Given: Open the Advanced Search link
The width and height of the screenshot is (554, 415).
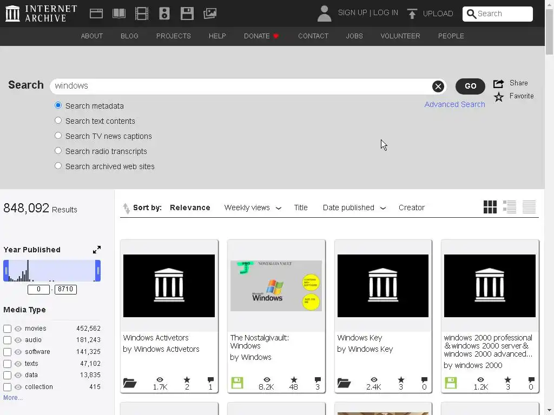Looking at the screenshot, I should pos(454,104).
